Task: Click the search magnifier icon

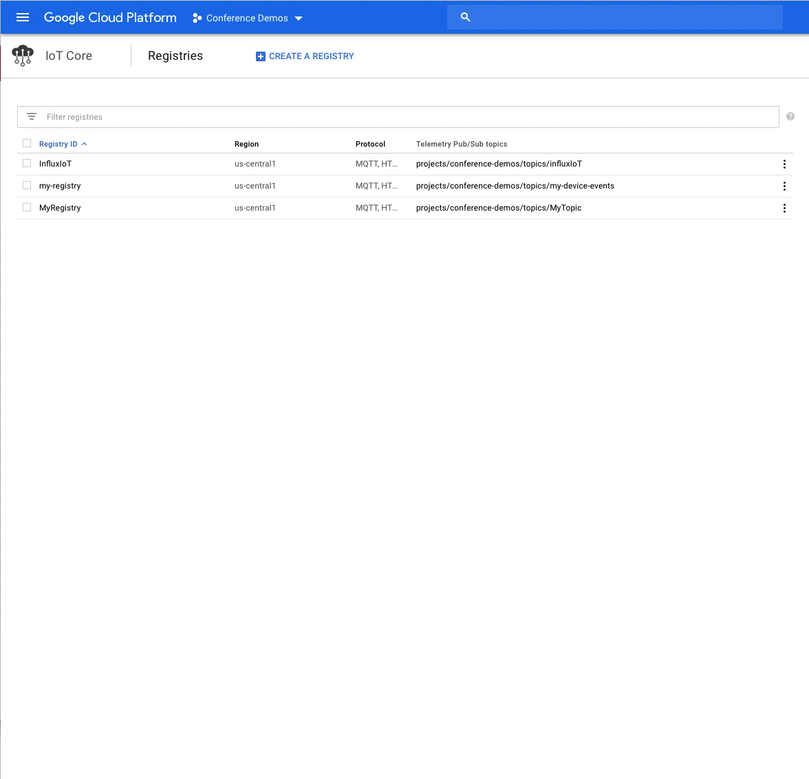Action: pos(465,17)
